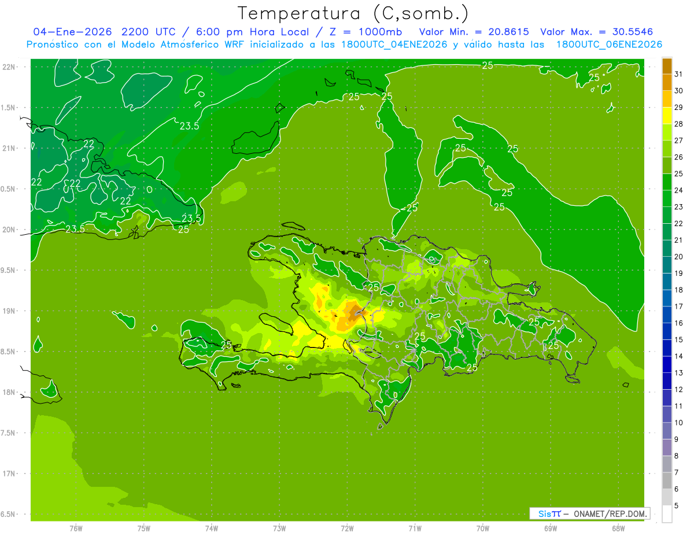Viewport: 694px width, 536px height.
Task: Click the date text "04-Ene-2026 2200 UTC"
Action: tap(105, 32)
